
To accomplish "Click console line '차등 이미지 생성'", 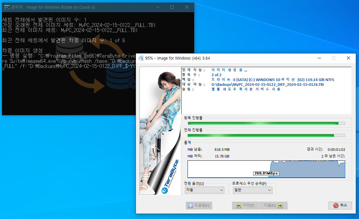I will pyautogui.click(x=22, y=50).
